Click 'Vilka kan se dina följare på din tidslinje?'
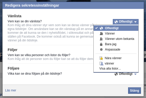146x98 pixels. pyautogui.click(x=35, y=74)
